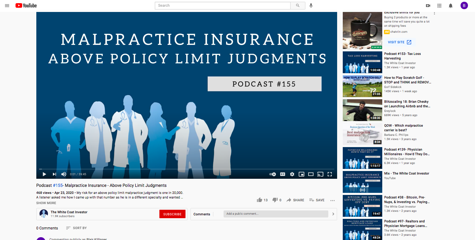Viewport: 475px width, 240px height.
Task: Click the Golf Sidekick channel name
Action: click(x=393, y=87)
